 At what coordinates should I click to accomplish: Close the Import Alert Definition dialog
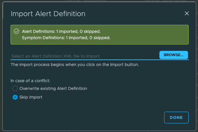tap(187, 13)
